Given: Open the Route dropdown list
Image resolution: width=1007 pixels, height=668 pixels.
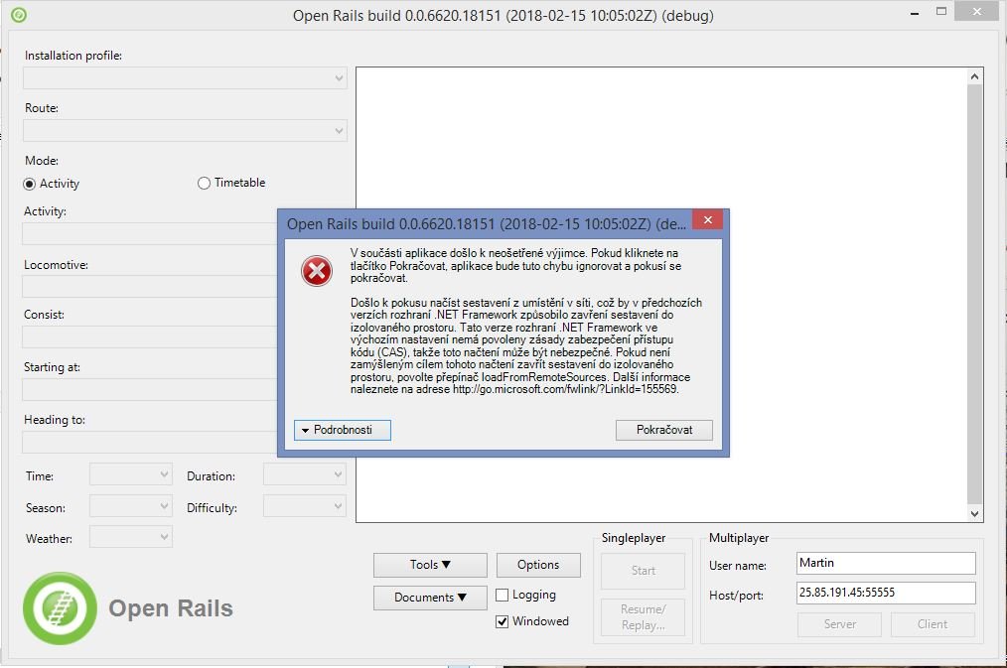Looking at the screenshot, I should [185, 130].
